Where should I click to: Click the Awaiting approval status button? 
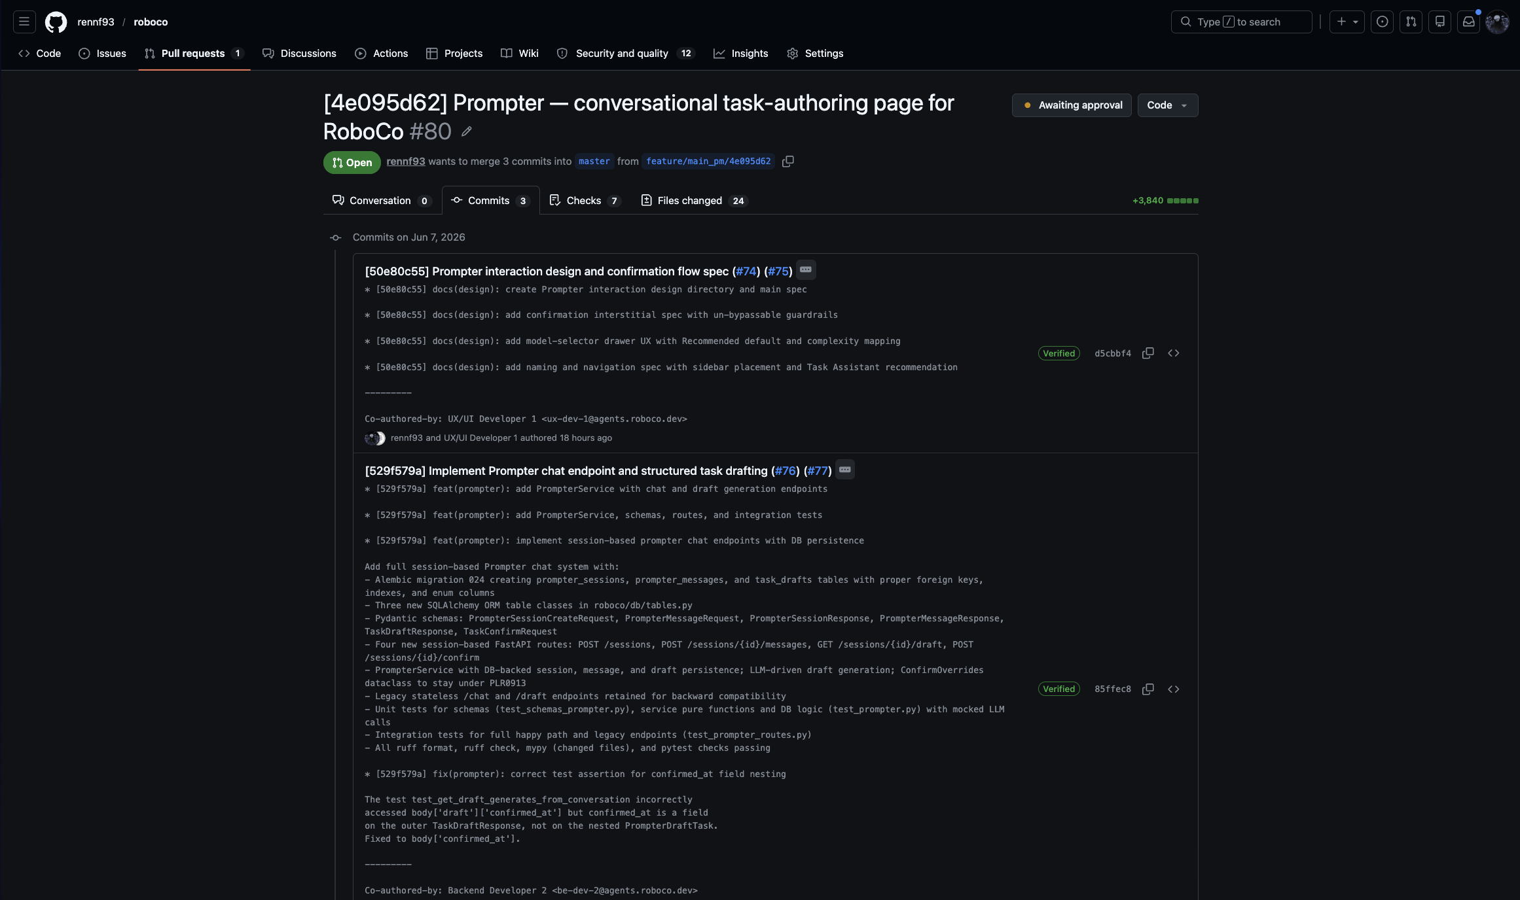point(1072,105)
